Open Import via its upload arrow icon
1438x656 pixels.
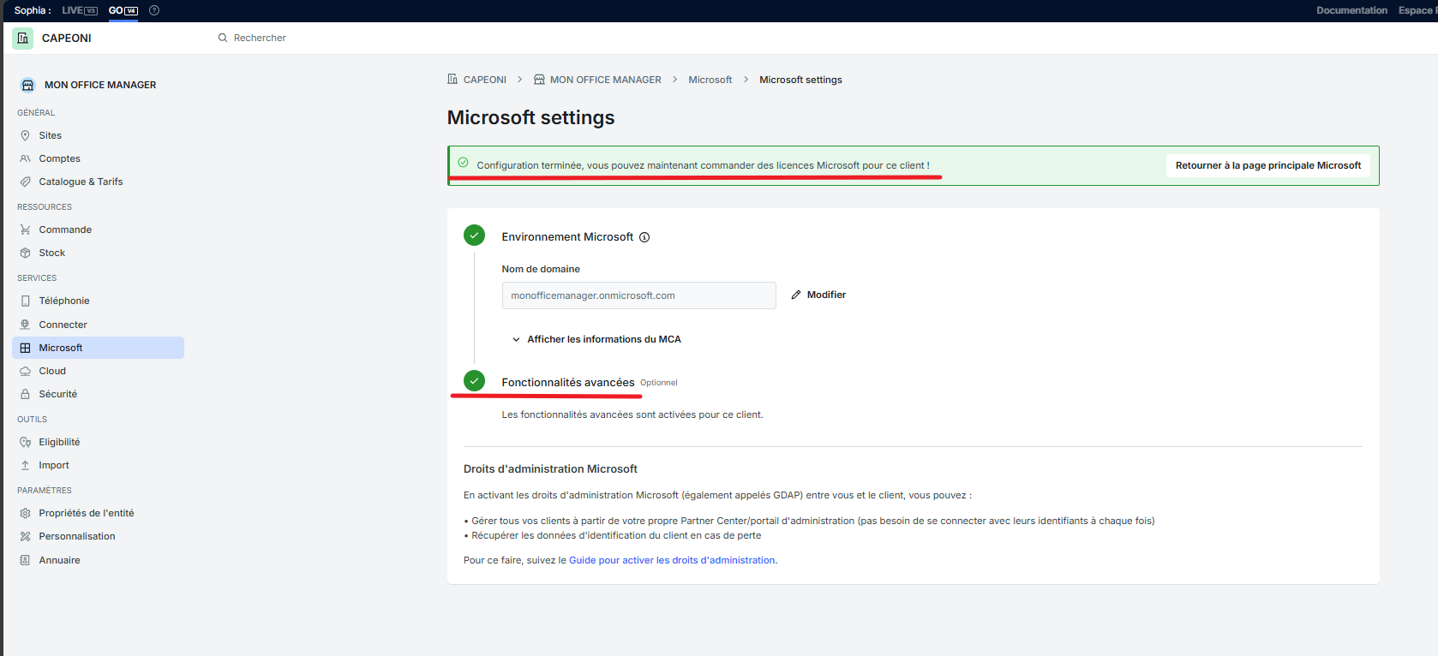pyautogui.click(x=26, y=465)
